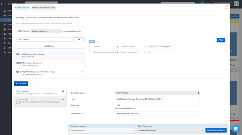Open Campaigns icon in sidebar

click(x=5, y=38)
